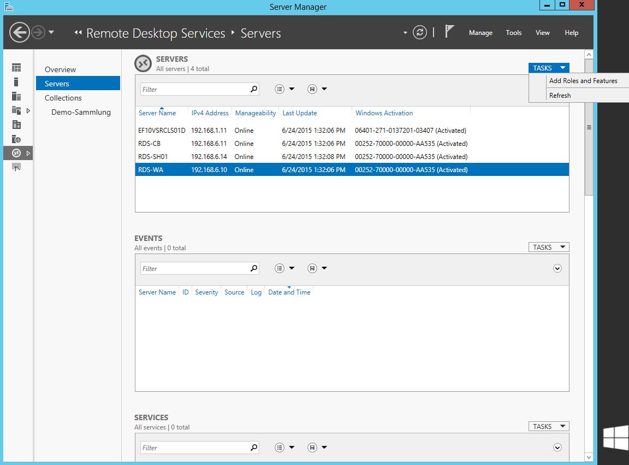Image resolution: width=629 pixels, height=465 pixels.
Task: Click the Server Manager refresh icon
Action: click(419, 32)
